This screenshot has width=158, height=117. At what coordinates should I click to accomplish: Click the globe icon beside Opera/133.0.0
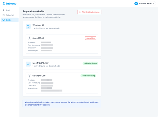30,38
